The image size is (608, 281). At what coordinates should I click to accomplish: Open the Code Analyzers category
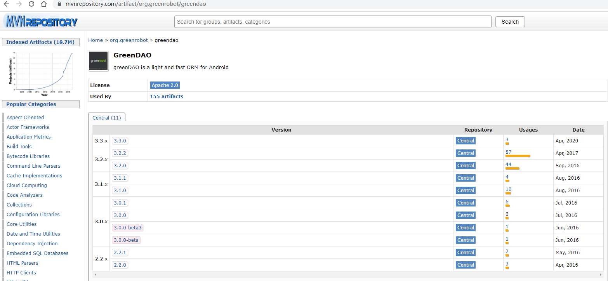point(24,195)
